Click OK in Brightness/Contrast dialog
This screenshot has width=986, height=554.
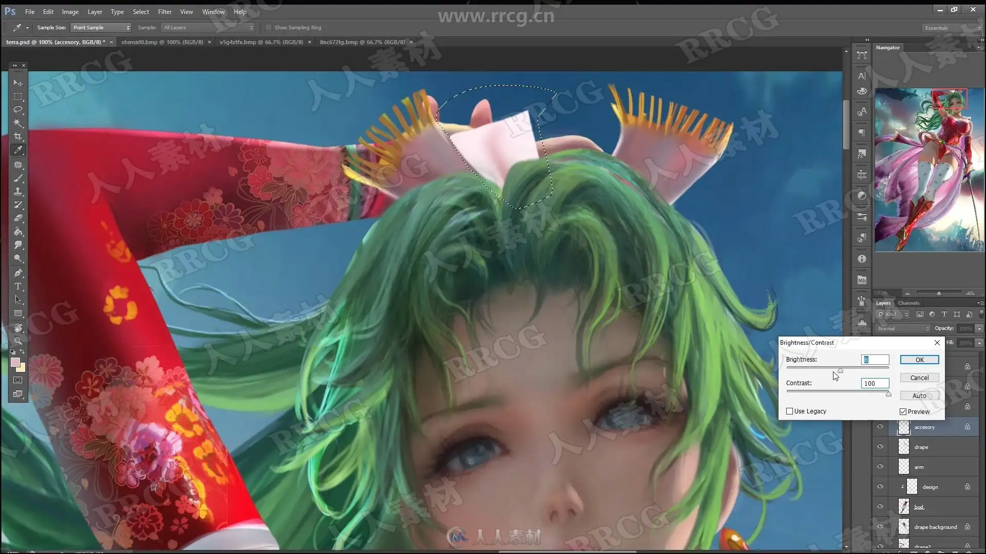919,360
